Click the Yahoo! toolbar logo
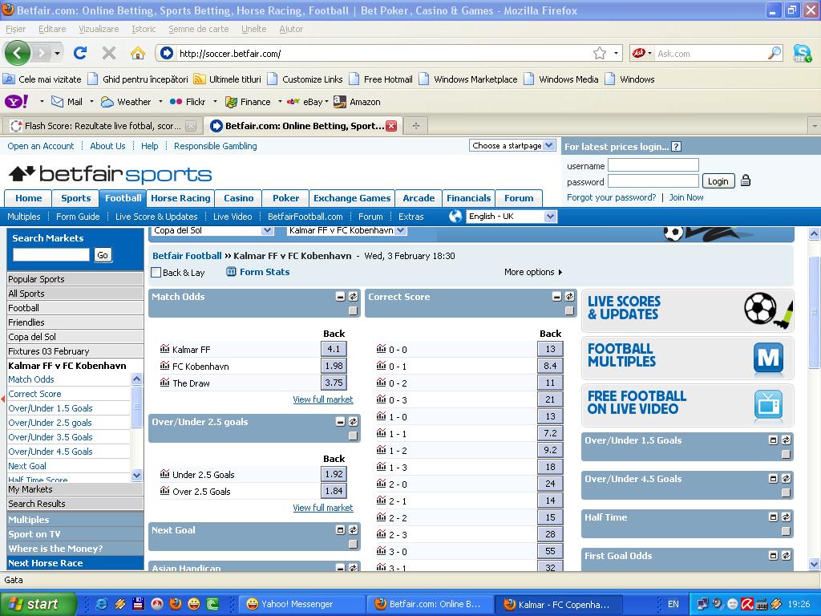This screenshot has height=616, width=821. coord(16,102)
